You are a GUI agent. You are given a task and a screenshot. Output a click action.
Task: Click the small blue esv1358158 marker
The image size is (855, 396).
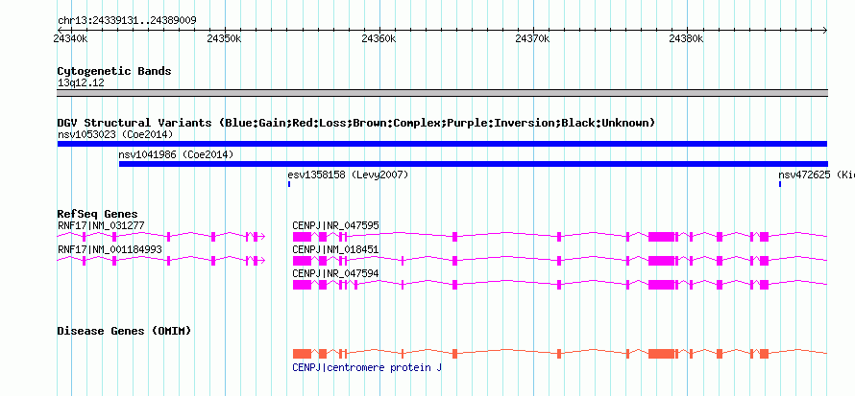(x=289, y=184)
